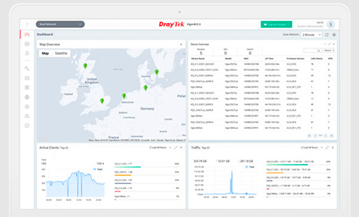Select the Routers count tab
The height and width of the screenshot is (217, 359).
[x=201, y=52]
